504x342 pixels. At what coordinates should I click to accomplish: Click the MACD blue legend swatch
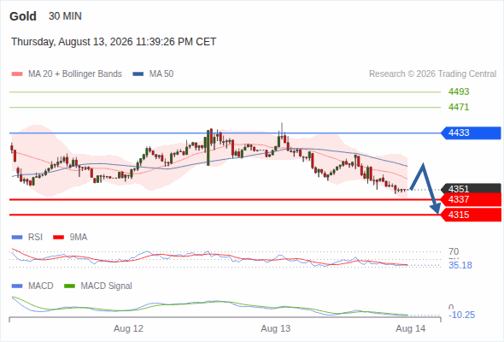coord(17,286)
